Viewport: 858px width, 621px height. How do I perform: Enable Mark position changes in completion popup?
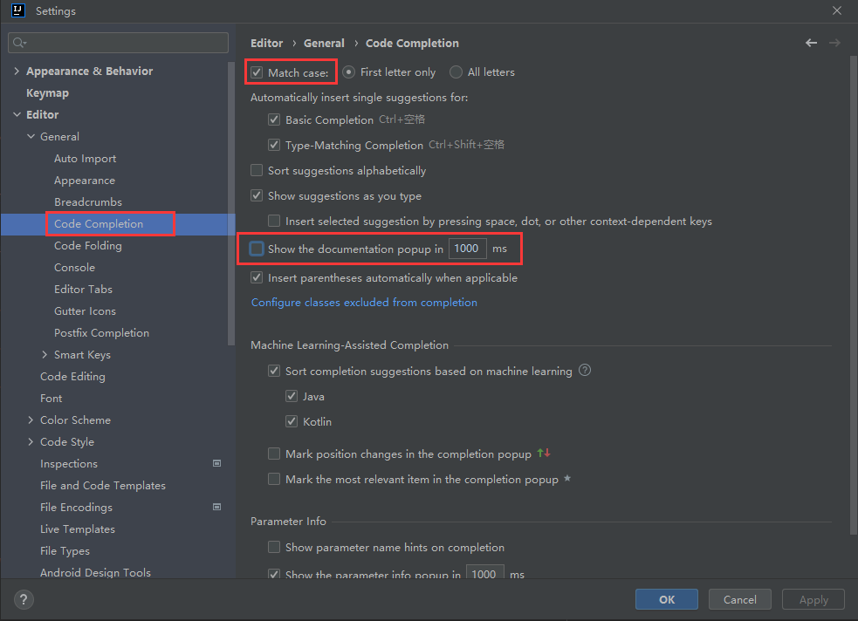(274, 454)
